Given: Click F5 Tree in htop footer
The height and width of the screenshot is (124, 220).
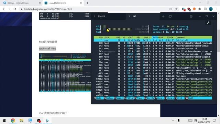Looking at the screenshot, I should (x=139, y=98).
